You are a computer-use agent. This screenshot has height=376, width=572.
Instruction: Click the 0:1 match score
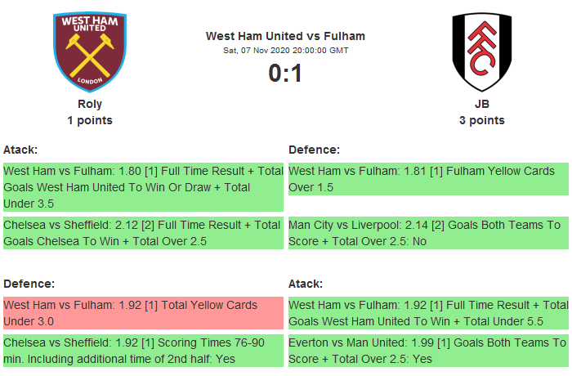point(285,74)
